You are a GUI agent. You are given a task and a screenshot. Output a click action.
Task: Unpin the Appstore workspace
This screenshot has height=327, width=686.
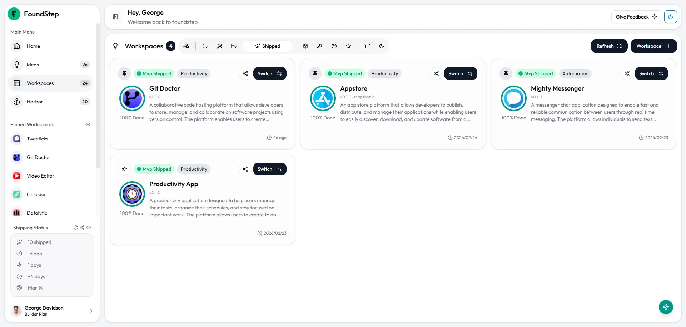point(315,73)
